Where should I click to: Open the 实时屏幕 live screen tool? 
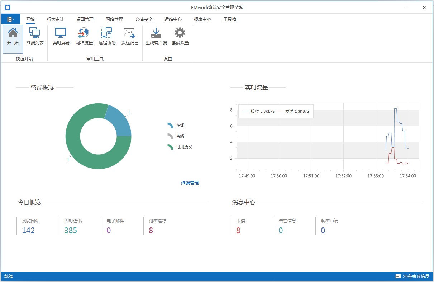click(61, 37)
